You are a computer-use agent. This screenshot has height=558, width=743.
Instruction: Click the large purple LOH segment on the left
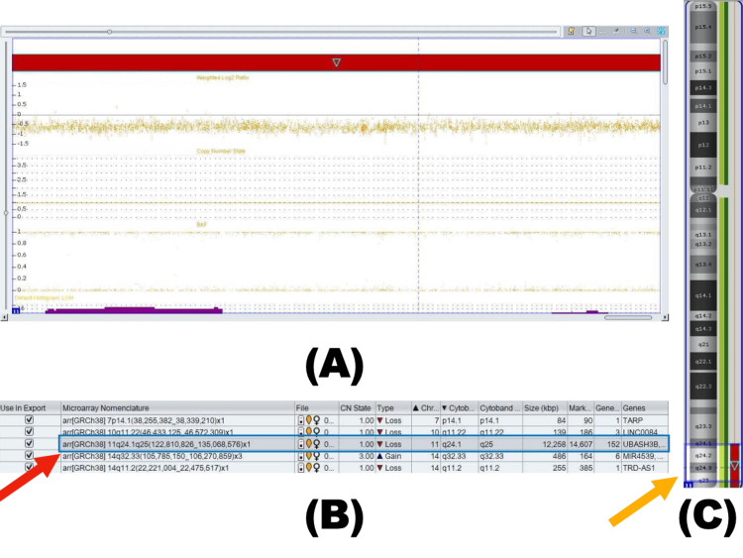[x=134, y=310]
